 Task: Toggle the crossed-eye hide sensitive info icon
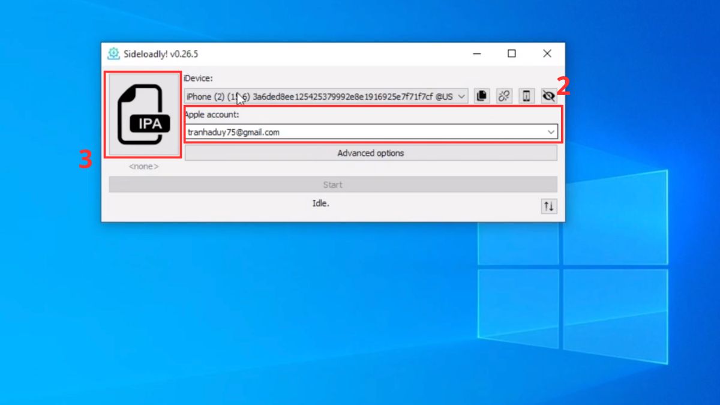tap(548, 96)
